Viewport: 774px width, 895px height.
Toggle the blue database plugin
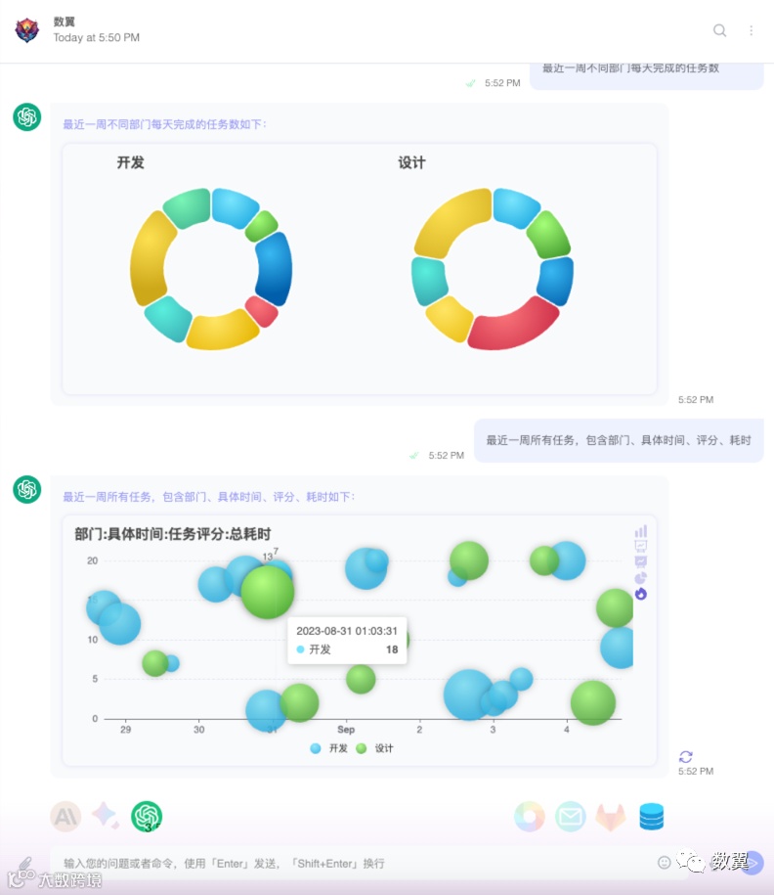click(652, 816)
